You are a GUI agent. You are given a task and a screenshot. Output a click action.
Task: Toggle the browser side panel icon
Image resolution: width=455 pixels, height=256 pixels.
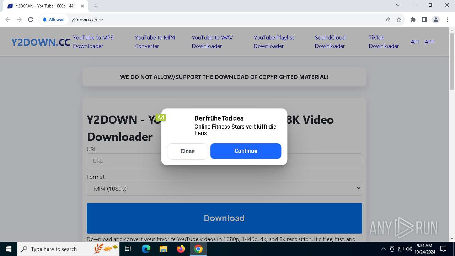click(424, 20)
